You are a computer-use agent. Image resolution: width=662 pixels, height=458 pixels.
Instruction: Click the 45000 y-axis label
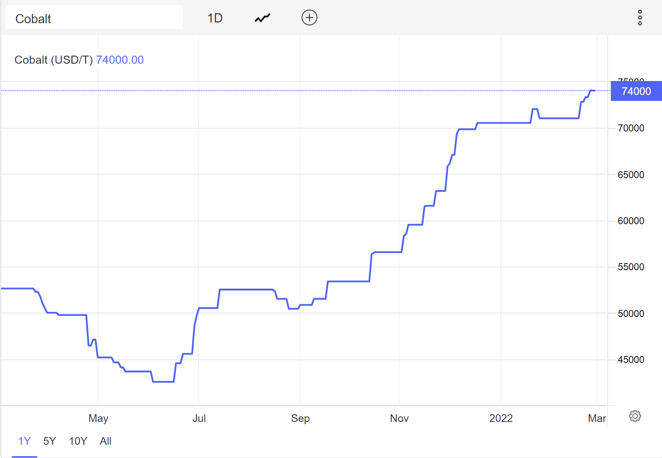click(x=631, y=360)
